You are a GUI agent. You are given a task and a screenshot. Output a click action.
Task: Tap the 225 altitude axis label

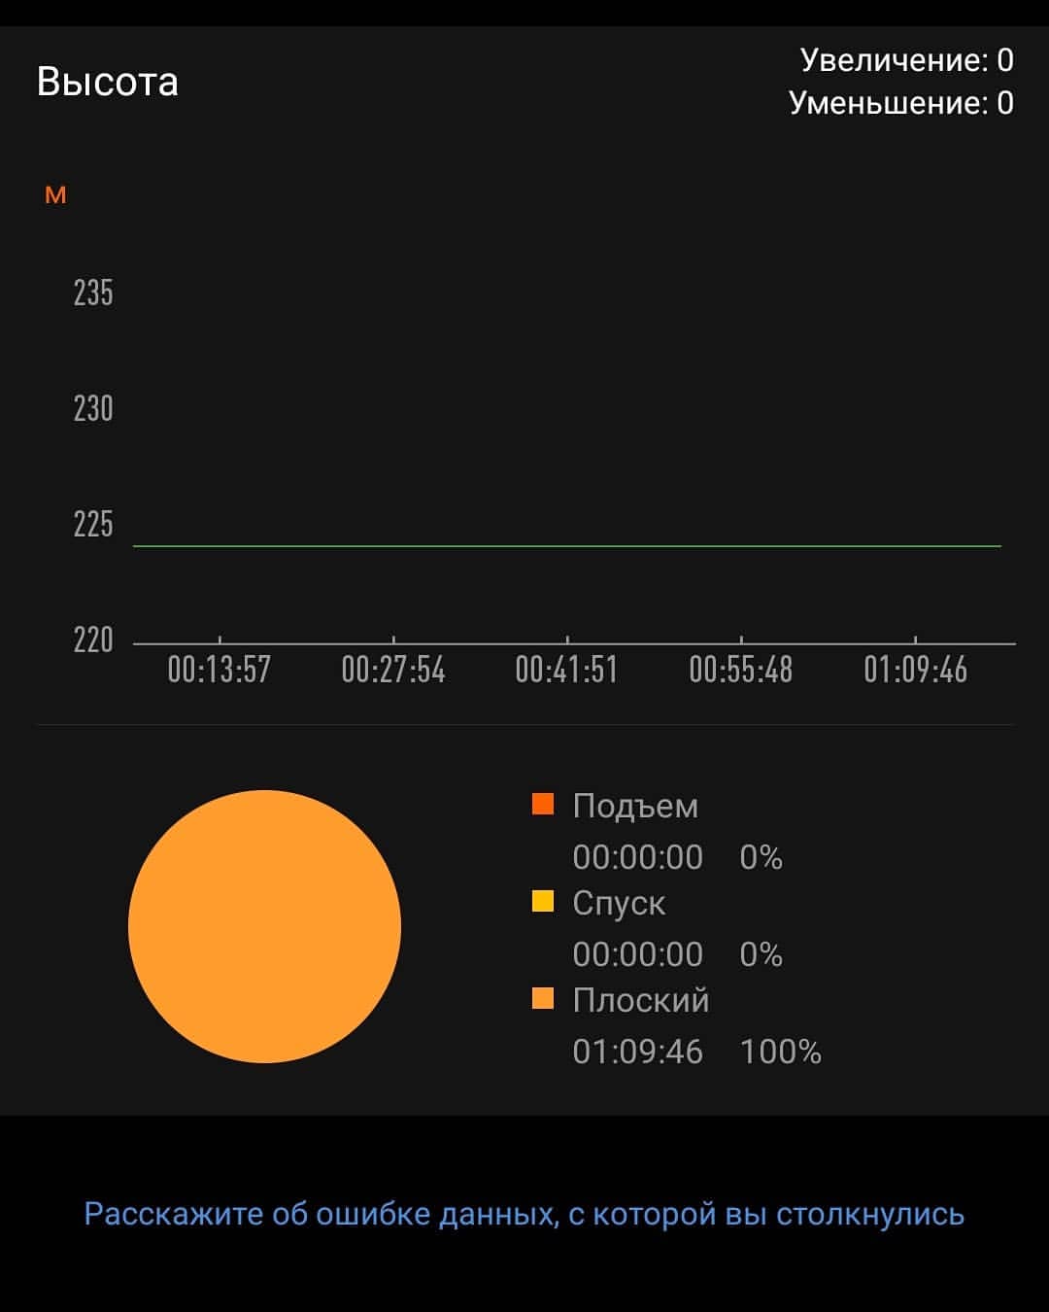pyautogui.click(x=93, y=525)
